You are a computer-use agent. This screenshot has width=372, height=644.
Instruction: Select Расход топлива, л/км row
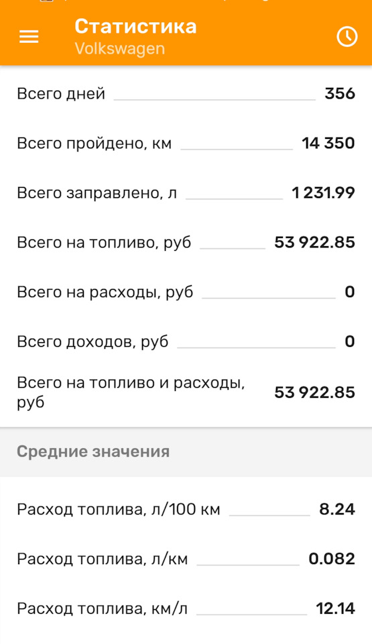(186, 559)
